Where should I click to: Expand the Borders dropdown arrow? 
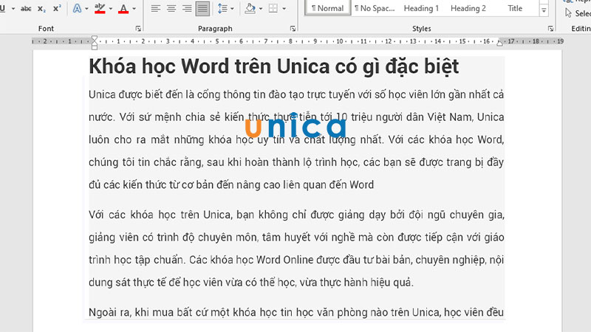pos(284,9)
